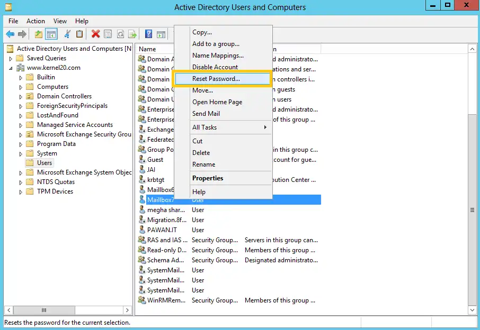Click the www.kernel20.com domain icon

(x=20, y=68)
